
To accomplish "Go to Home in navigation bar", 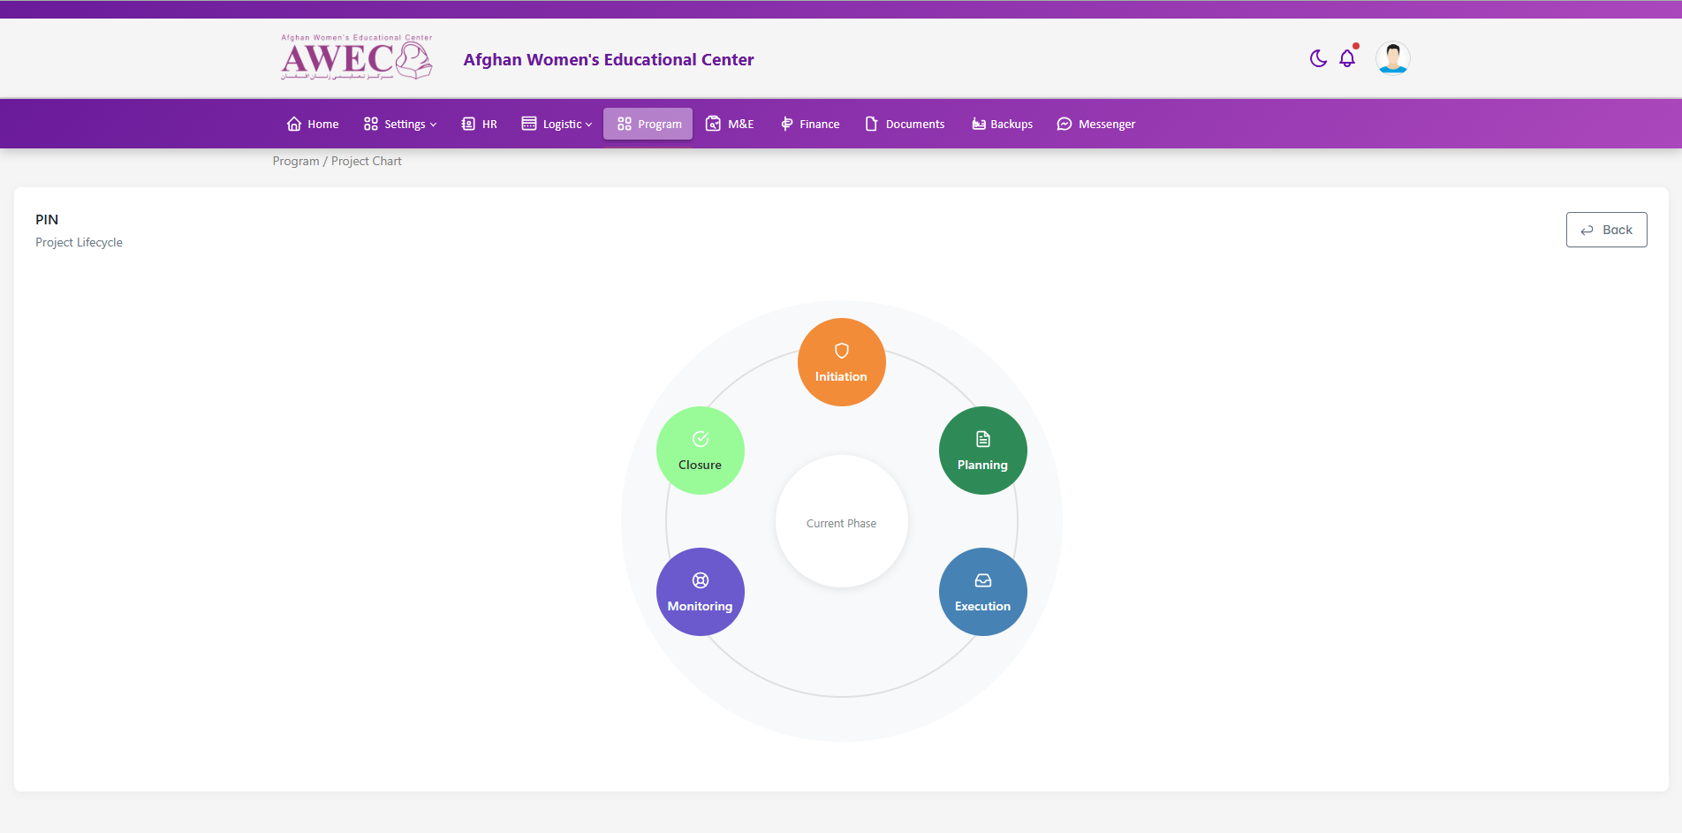I will 313,125.
